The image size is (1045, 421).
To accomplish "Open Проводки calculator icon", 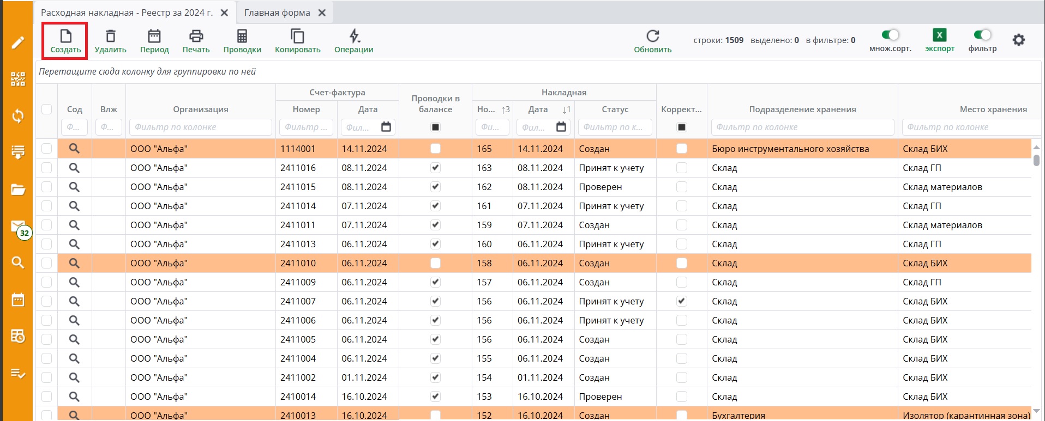I will (242, 36).
